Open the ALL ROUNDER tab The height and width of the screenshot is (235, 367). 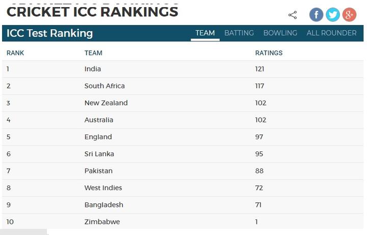[331, 33]
